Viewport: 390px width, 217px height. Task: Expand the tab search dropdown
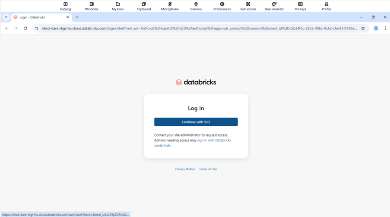[6, 17]
